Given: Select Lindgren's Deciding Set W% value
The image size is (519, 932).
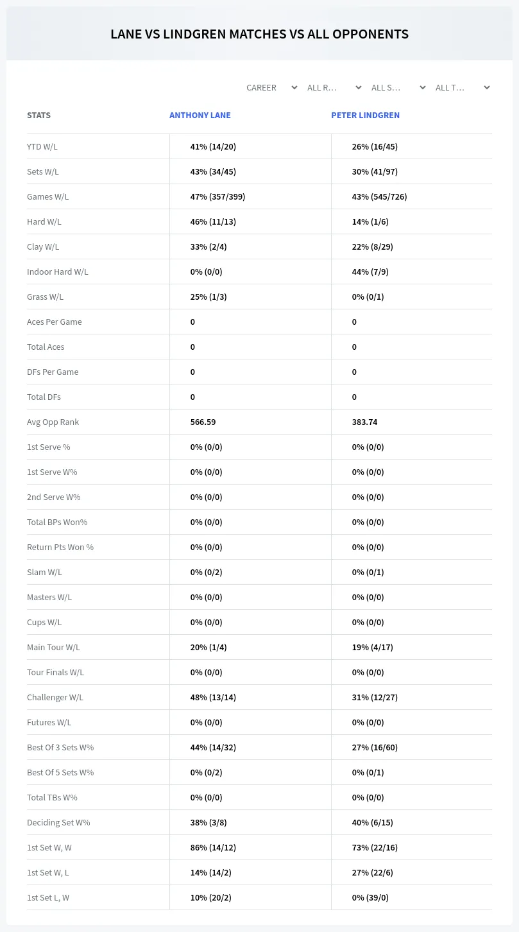Looking at the screenshot, I should click(372, 823).
